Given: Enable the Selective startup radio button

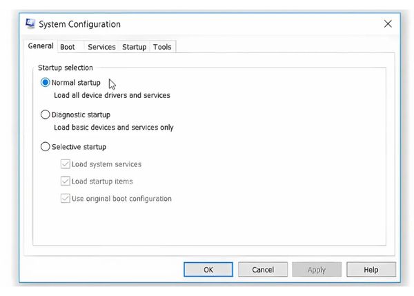Looking at the screenshot, I should coord(46,147).
